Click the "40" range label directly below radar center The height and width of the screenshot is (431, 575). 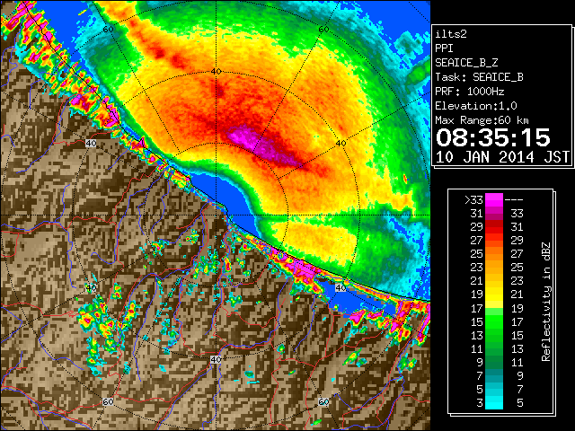pos(216,359)
